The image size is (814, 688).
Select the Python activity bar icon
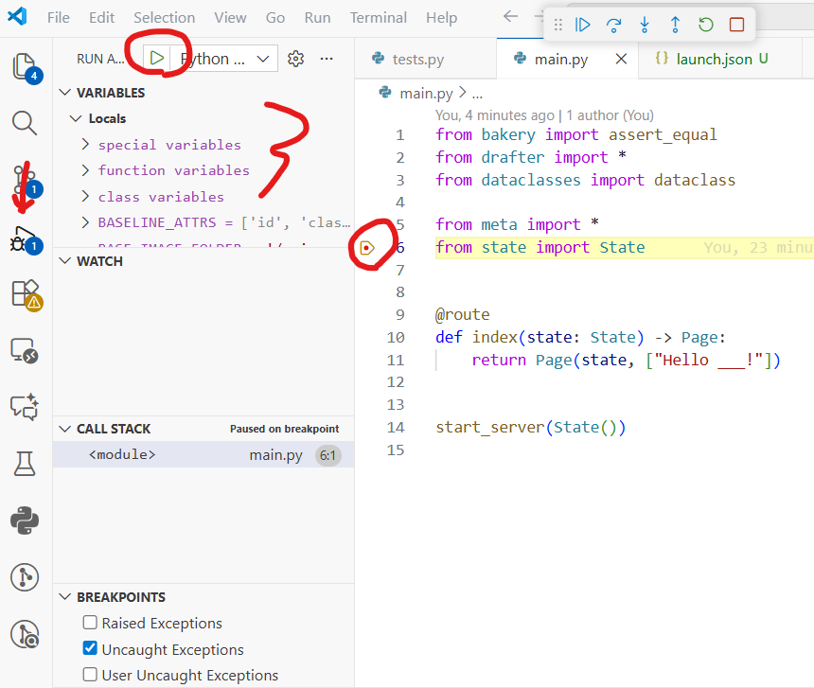(x=24, y=520)
